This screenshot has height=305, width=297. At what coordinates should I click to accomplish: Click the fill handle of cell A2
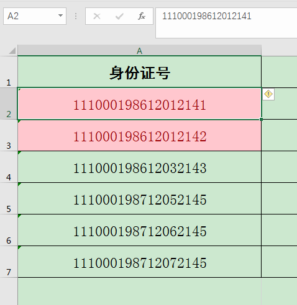click(x=261, y=119)
